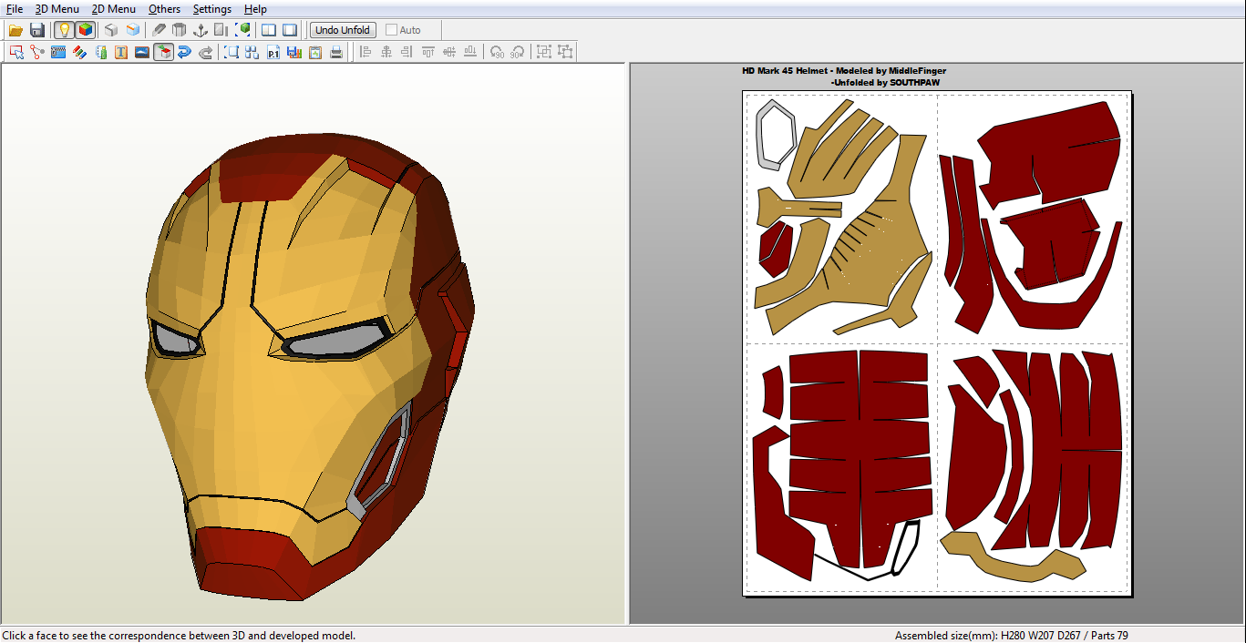Enable the Auto checkbox
Viewport: 1246px width, 643px height.
click(x=392, y=30)
